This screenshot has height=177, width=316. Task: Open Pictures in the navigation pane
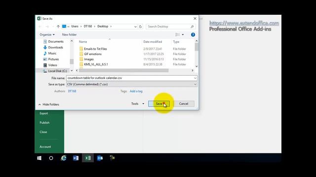pyautogui.click(x=51, y=59)
